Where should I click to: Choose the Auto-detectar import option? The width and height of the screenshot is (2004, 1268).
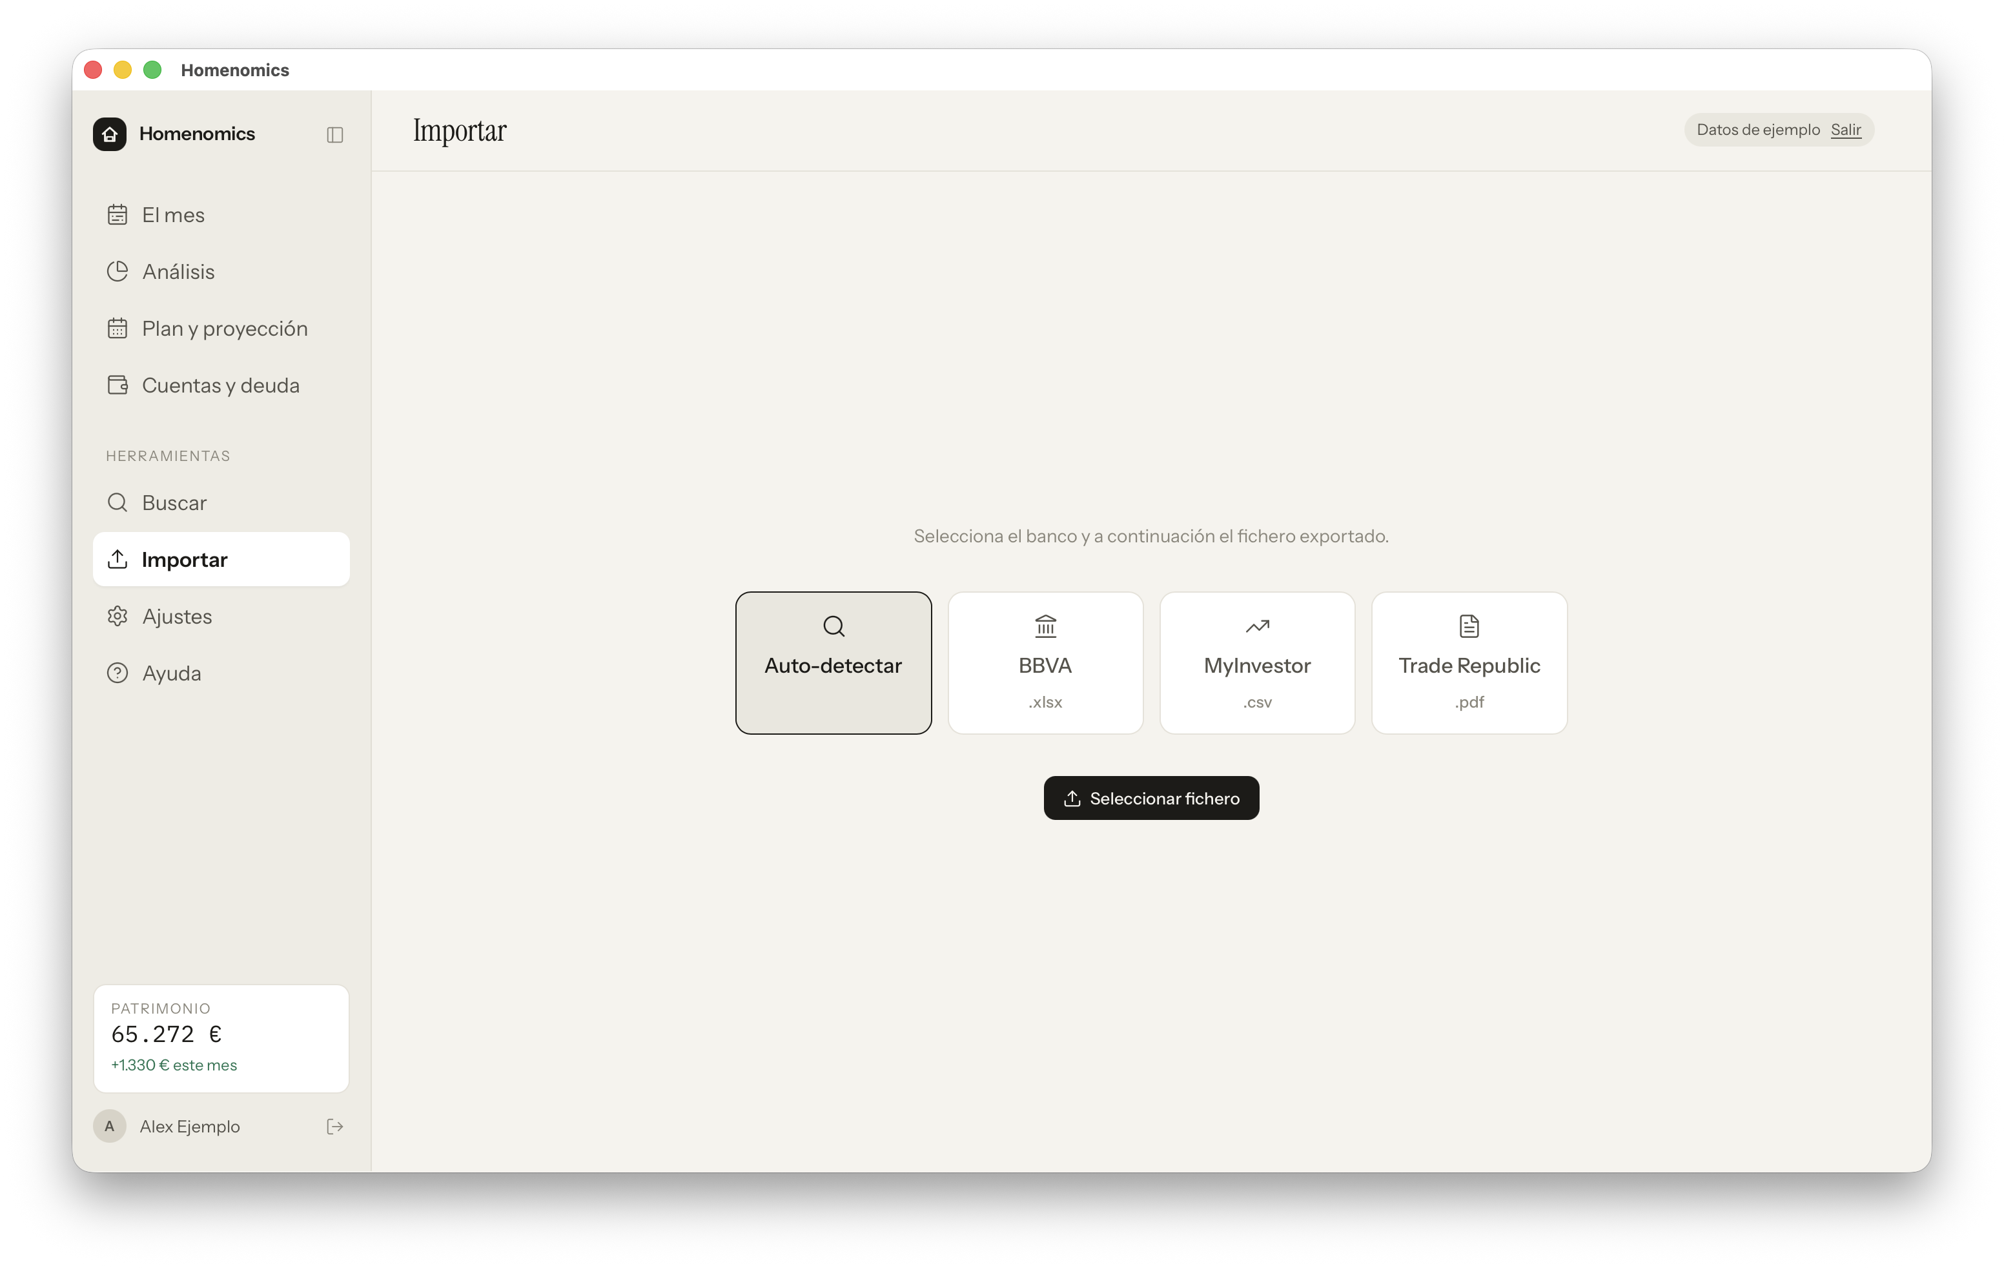[833, 663]
